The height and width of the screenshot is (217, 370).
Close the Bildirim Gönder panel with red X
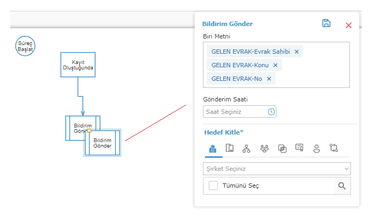click(x=349, y=25)
